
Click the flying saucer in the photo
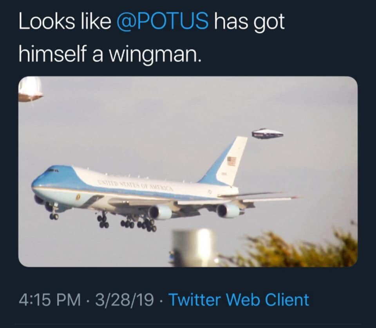[267, 134]
